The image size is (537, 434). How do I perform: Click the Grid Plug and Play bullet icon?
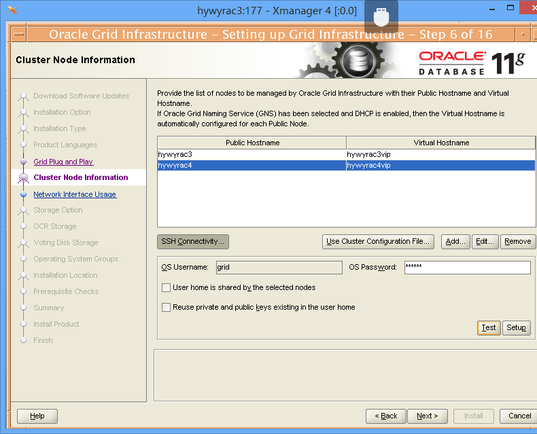click(x=23, y=161)
